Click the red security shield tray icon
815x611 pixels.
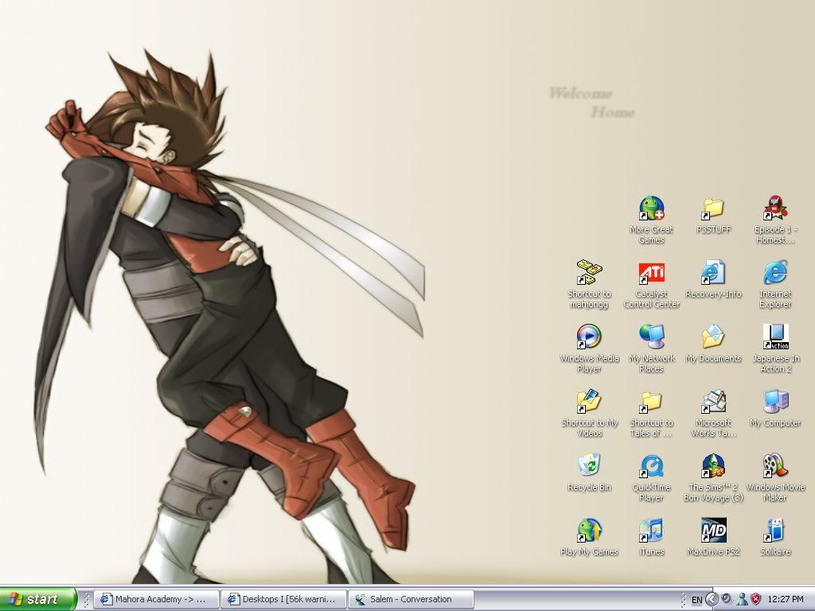[x=756, y=599]
